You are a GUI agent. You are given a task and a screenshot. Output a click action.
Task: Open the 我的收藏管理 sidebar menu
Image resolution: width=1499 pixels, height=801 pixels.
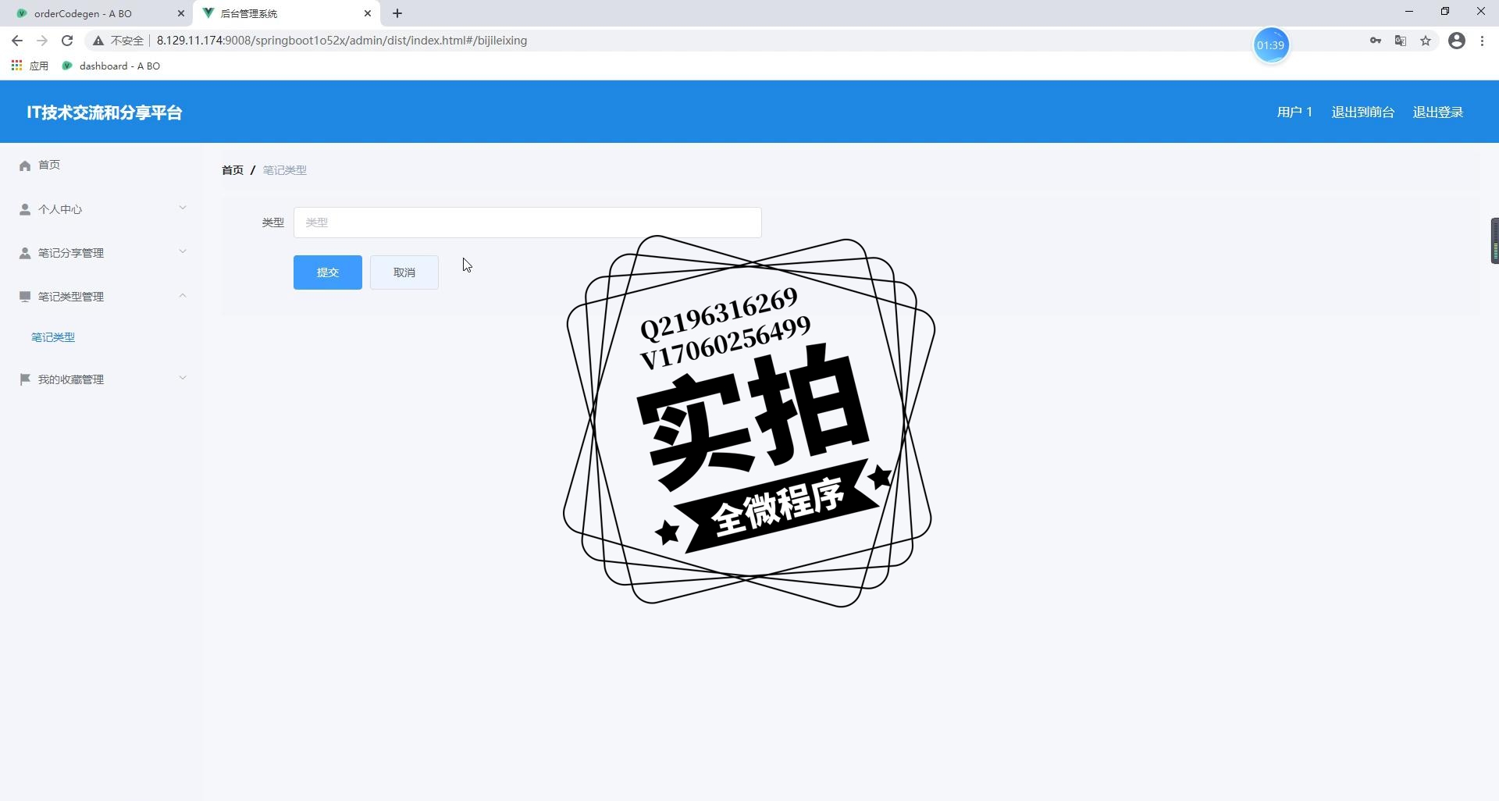pyautogui.click(x=101, y=379)
